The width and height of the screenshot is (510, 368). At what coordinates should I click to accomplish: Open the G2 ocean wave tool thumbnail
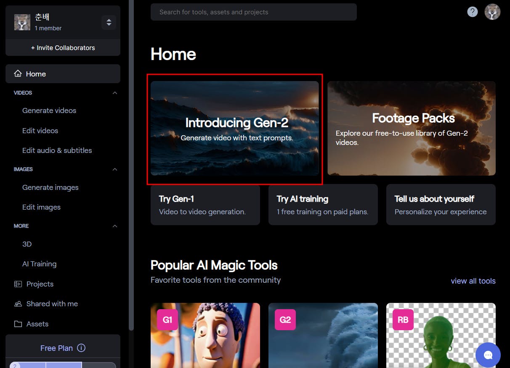[323, 335]
